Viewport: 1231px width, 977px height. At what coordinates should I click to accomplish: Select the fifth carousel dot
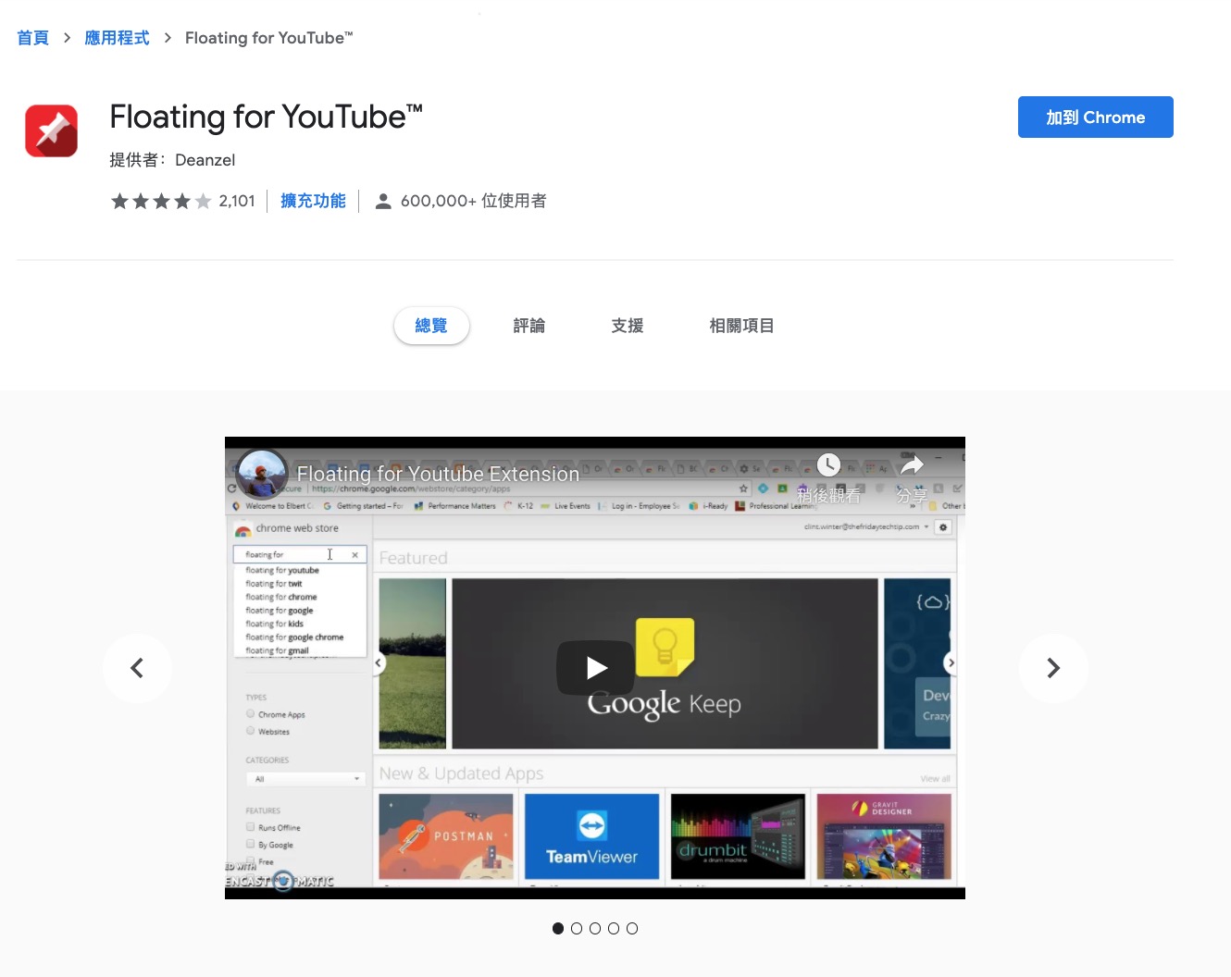pos(632,928)
